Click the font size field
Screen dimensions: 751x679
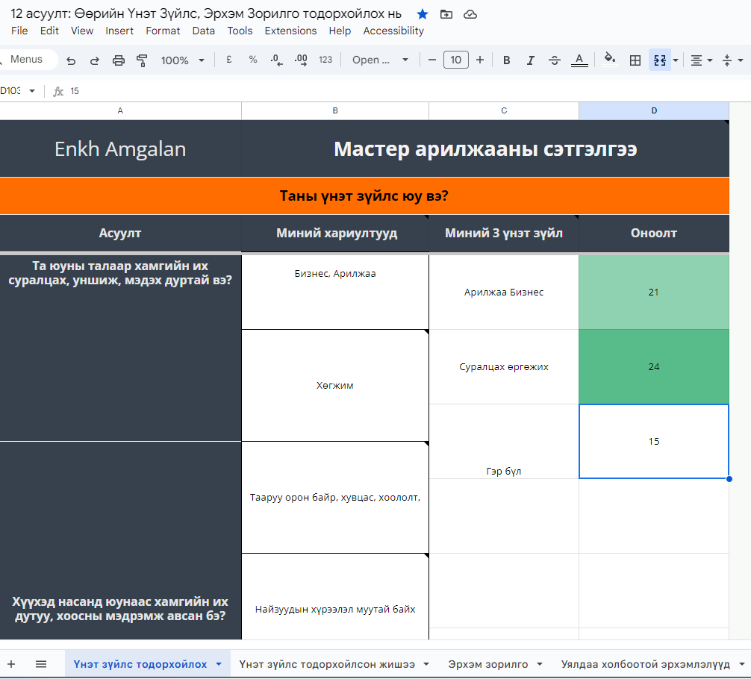[455, 60]
